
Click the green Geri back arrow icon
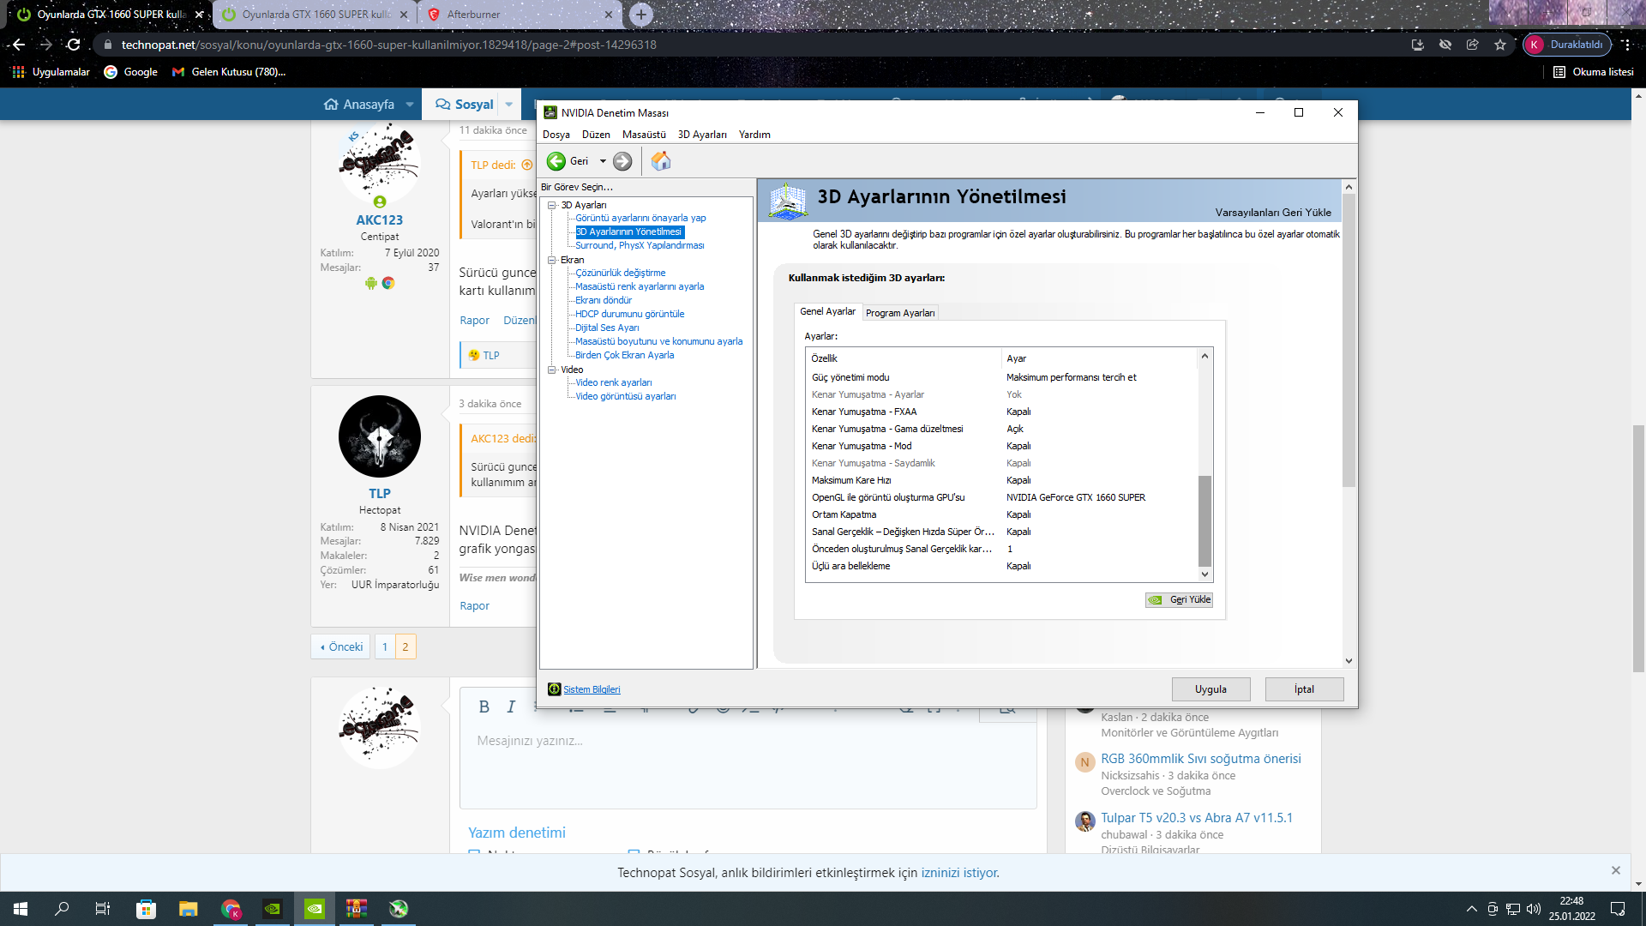(x=556, y=161)
